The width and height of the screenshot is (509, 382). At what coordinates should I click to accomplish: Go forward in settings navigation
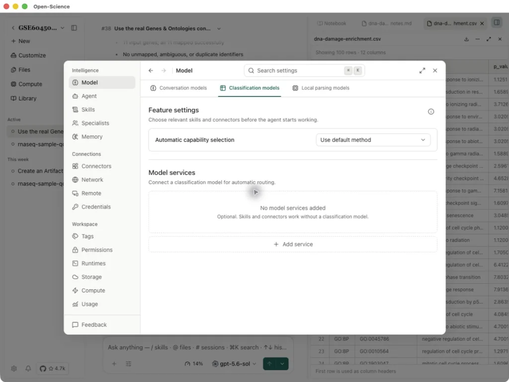click(164, 71)
